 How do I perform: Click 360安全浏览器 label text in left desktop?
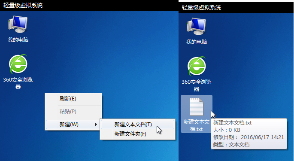click(18, 83)
